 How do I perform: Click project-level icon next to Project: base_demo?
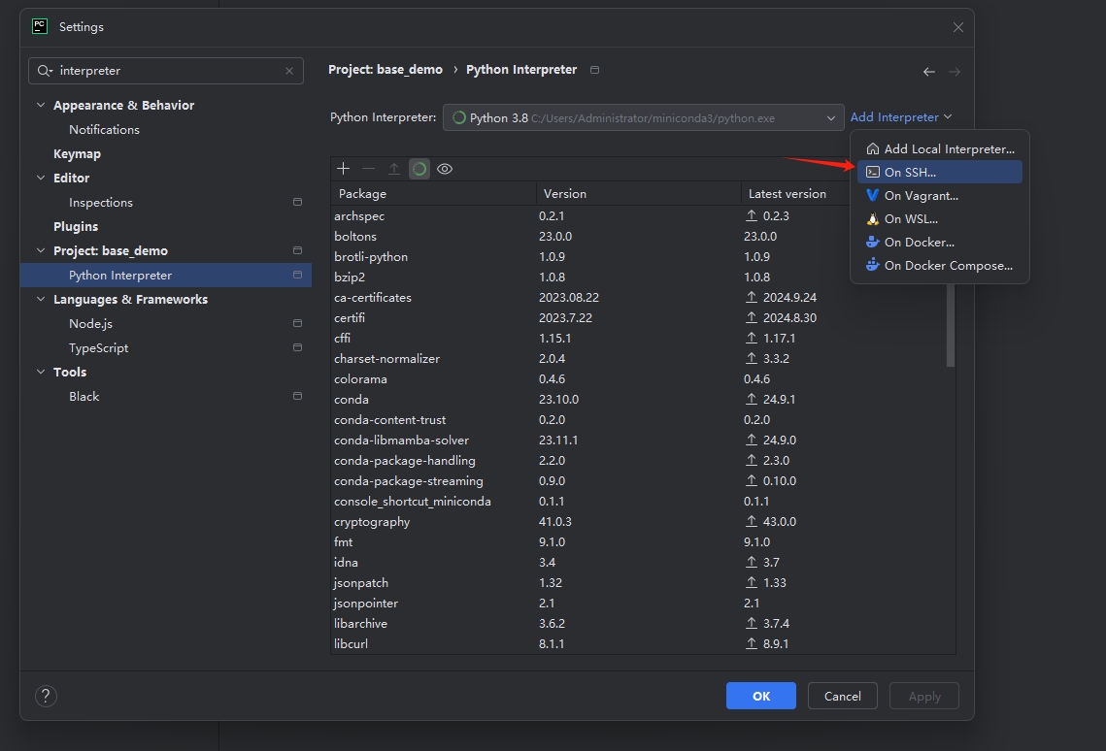pos(298,250)
